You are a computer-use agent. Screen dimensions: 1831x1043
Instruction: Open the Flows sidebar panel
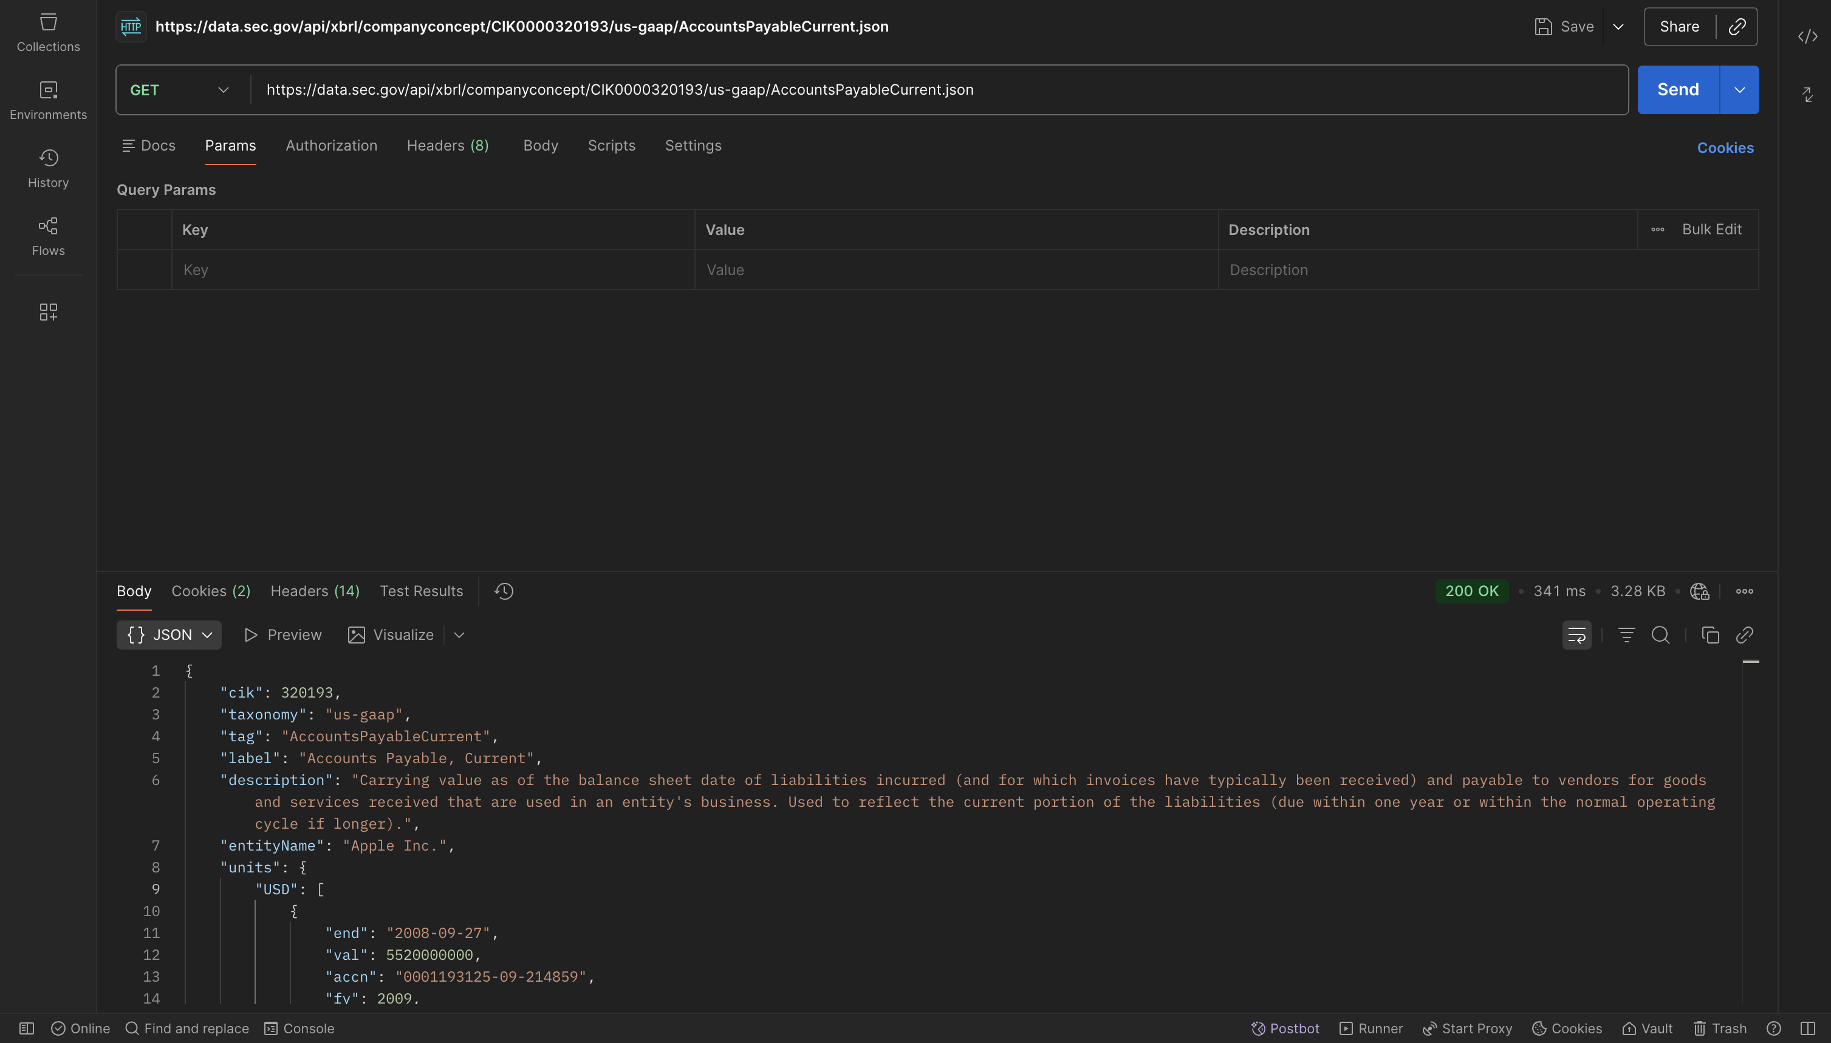48,237
